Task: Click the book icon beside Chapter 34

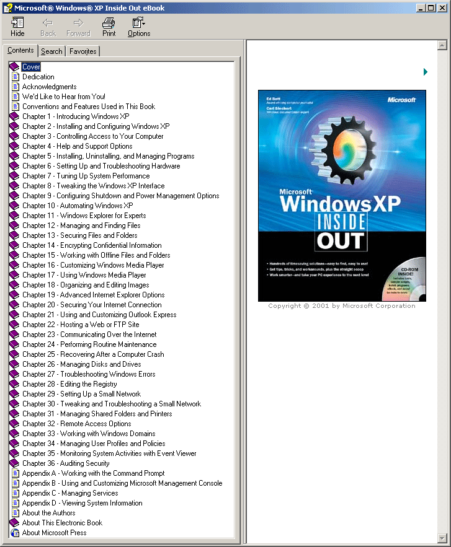Action: (x=14, y=443)
